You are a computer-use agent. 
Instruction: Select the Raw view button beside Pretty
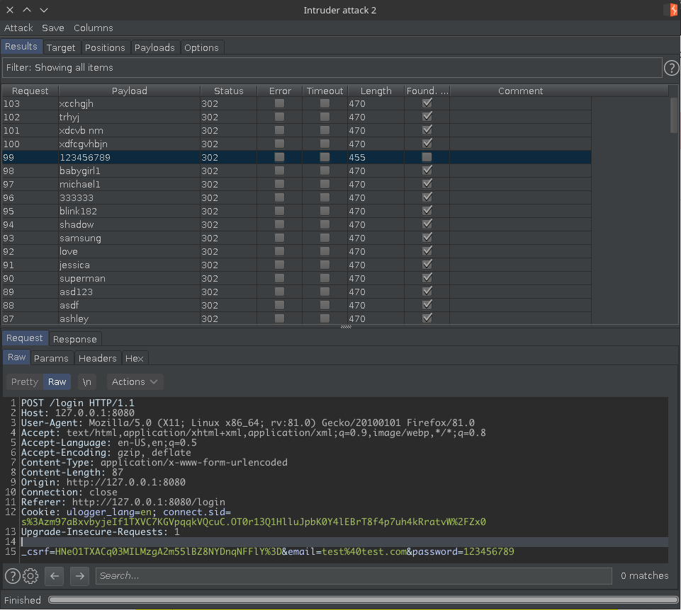point(57,382)
